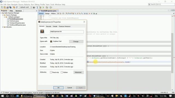This screenshot has height=98, width=175.
Task: Open the Debug Project dropdown arrow
Action: pos(49,7)
